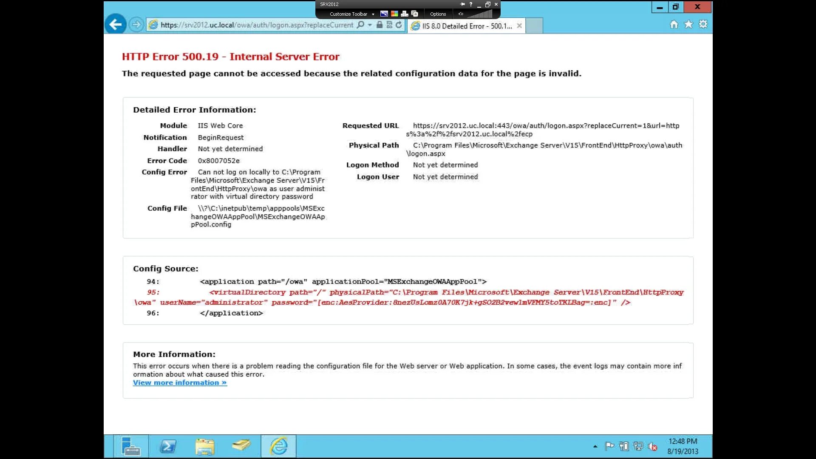Click the Home icon in browser
The width and height of the screenshot is (816, 459).
[x=674, y=25]
